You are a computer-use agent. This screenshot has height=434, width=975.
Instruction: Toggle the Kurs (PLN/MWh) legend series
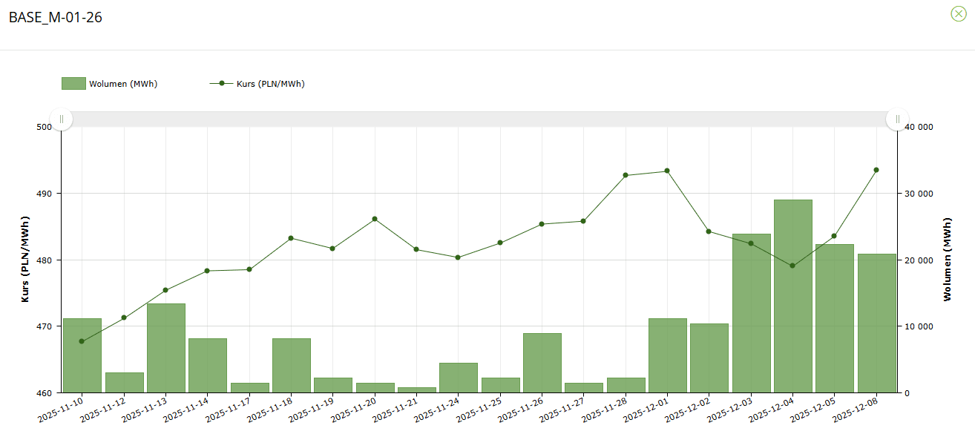257,84
